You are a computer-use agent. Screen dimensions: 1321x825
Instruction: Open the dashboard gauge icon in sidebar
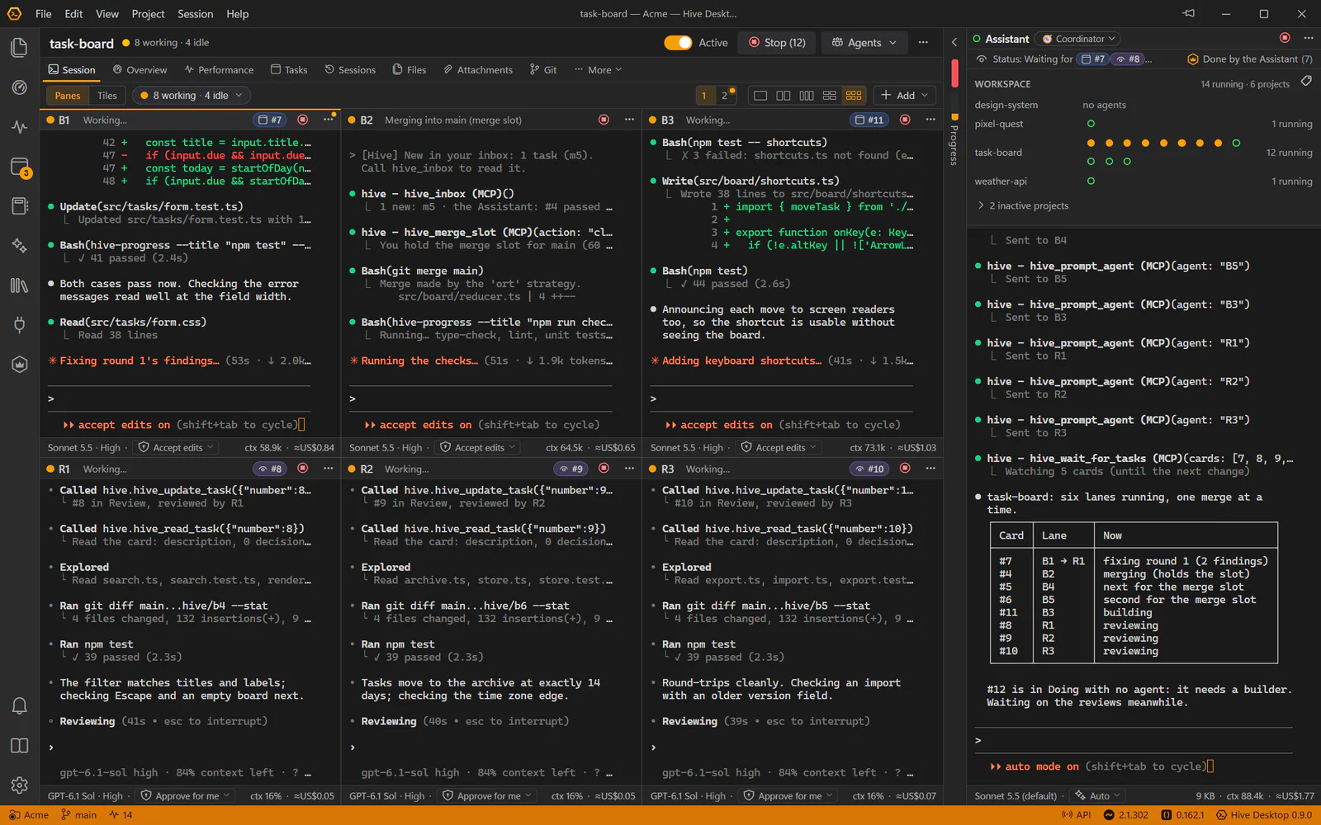[x=19, y=87]
